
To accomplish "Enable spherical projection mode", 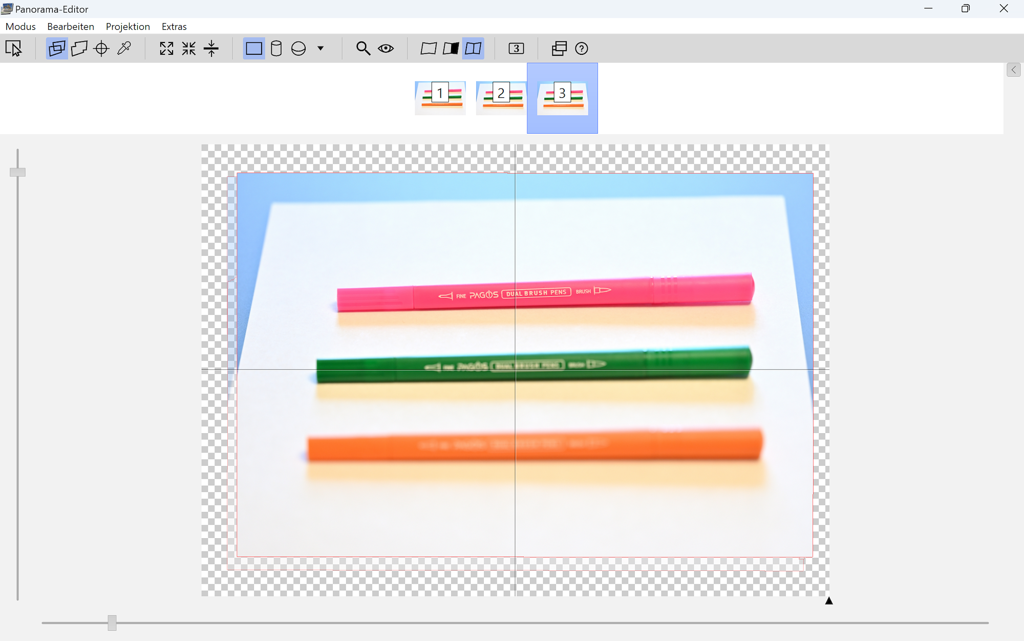I will click(298, 49).
